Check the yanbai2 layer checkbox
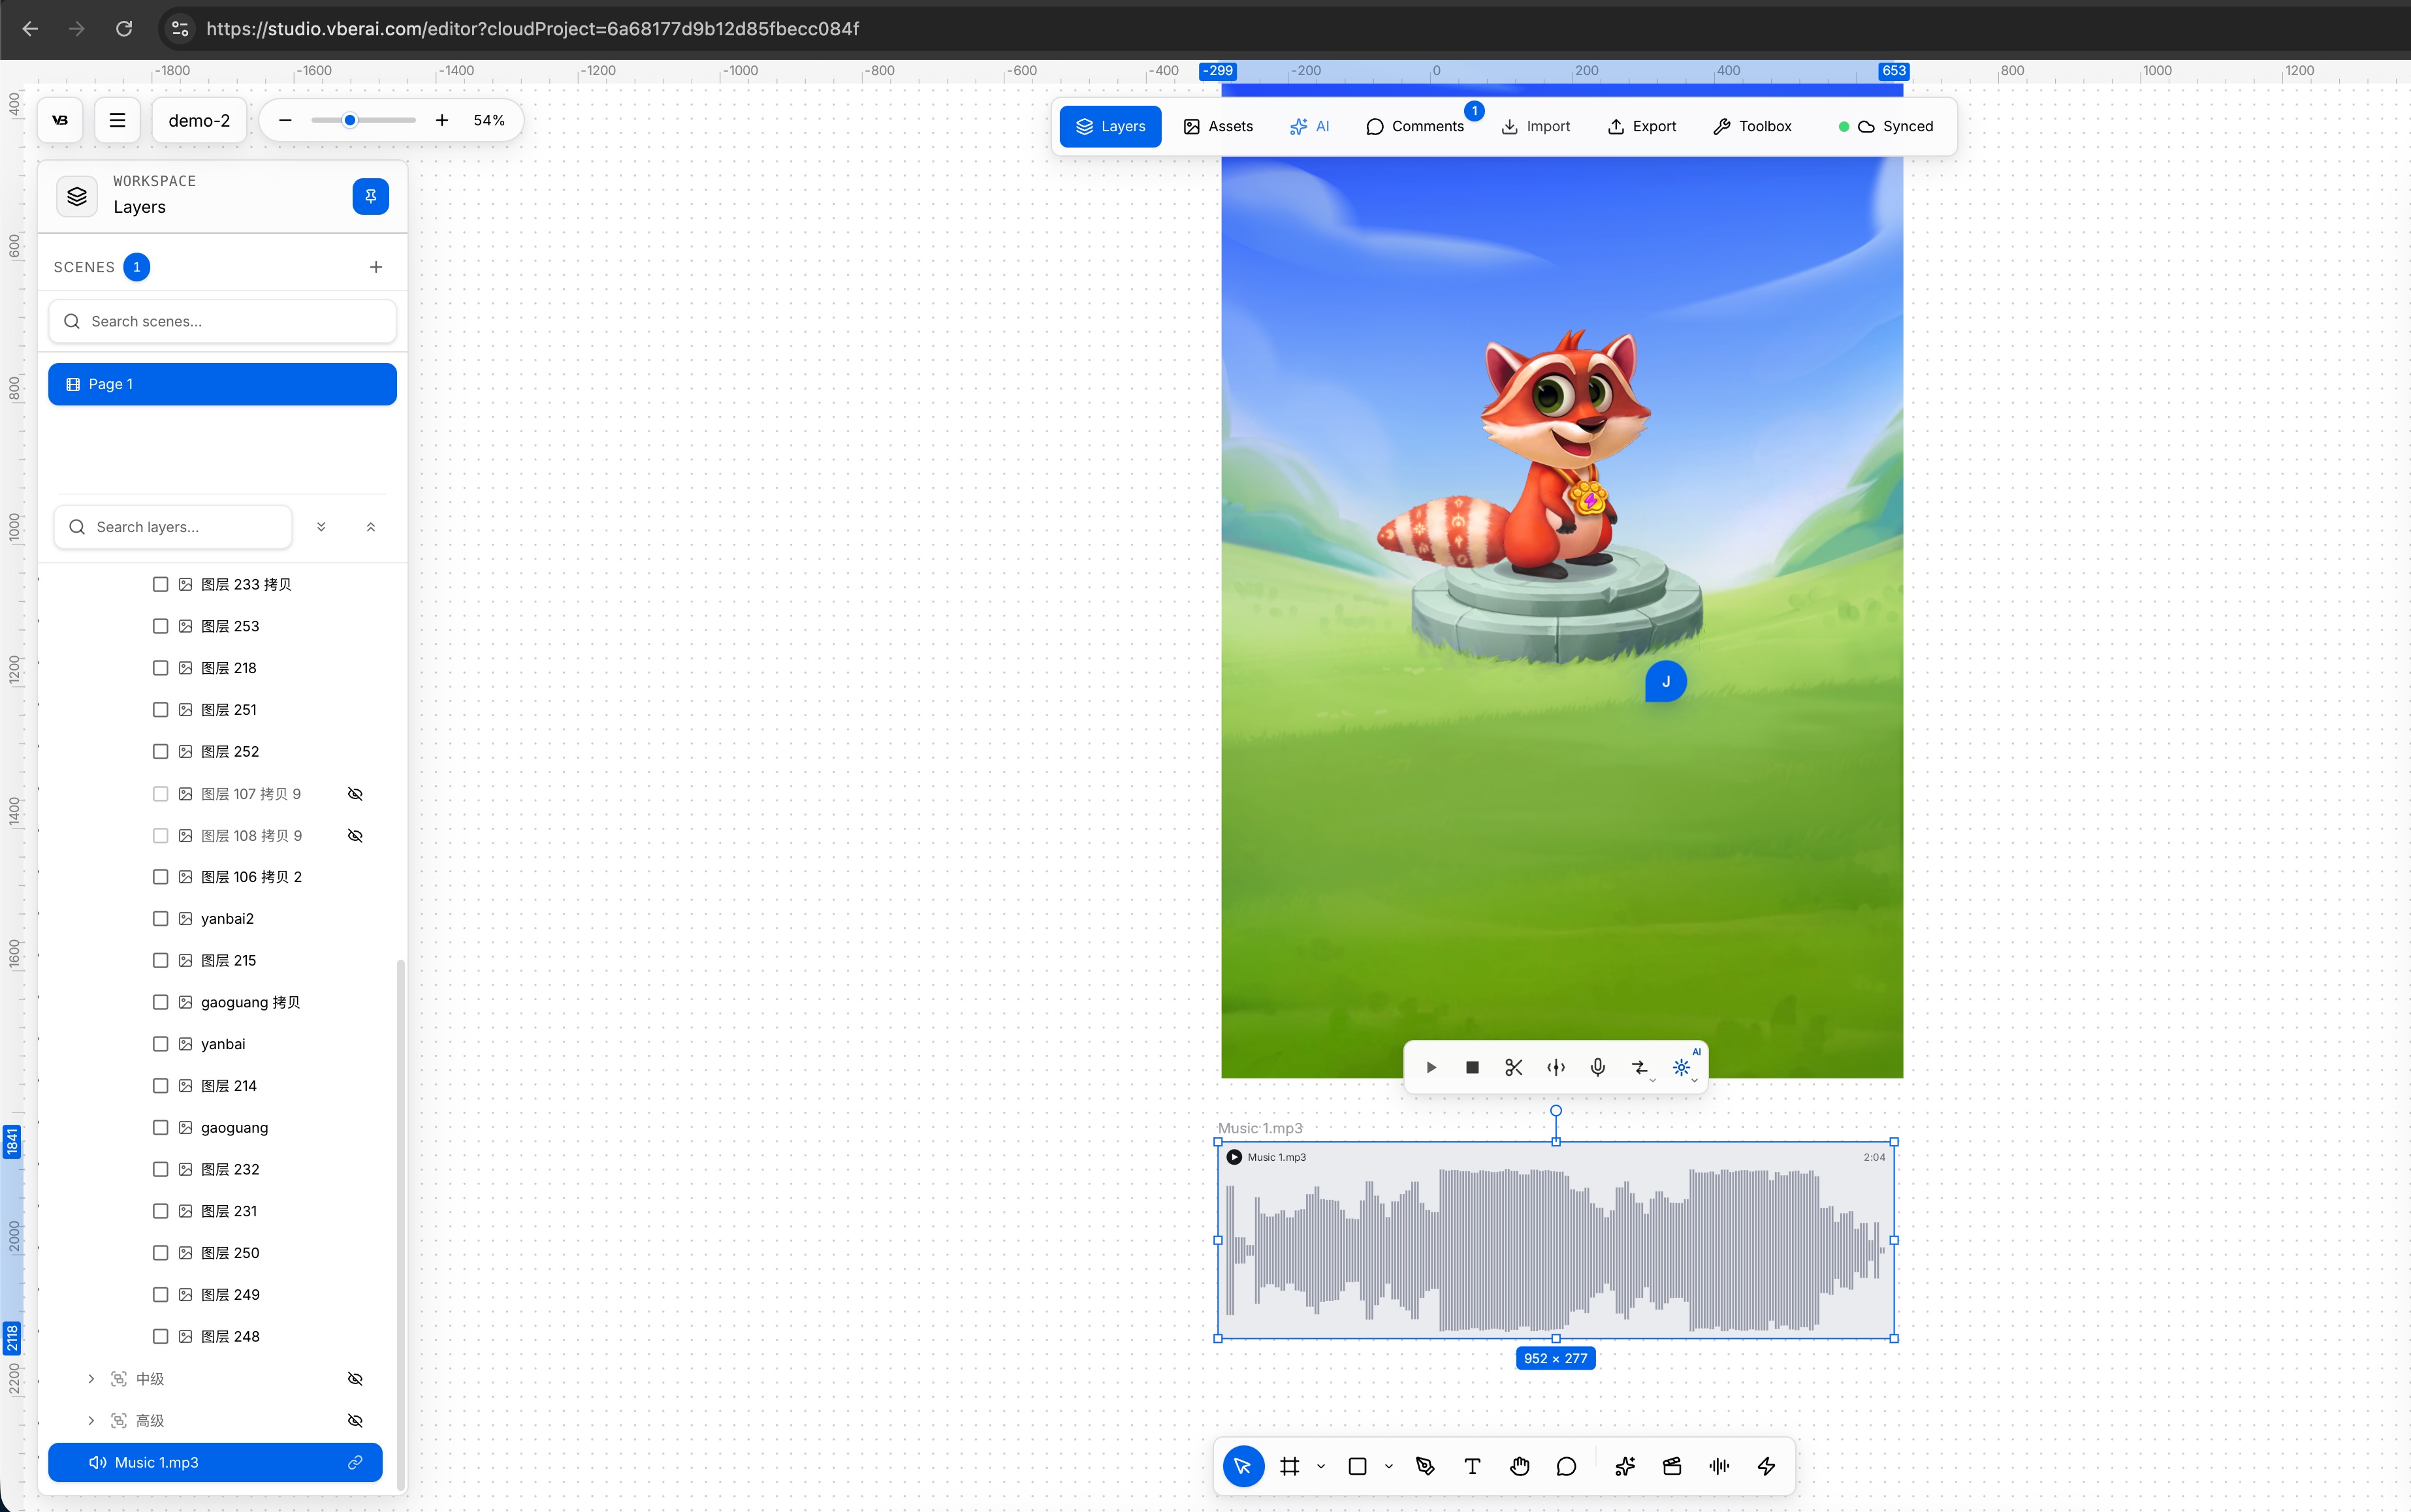Image resolution: width=2411 pixels, height=1512 pixels. tap(160, 918)
